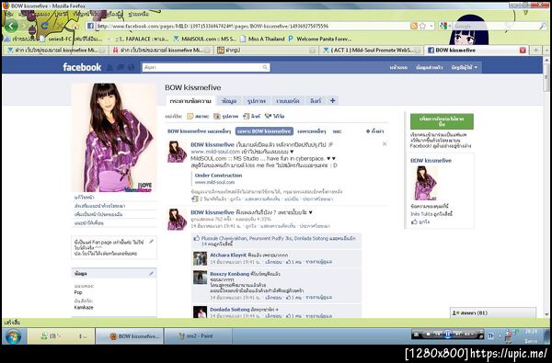
Task: Open Facebook notifications globe icon
Action: tap(131, 67)
